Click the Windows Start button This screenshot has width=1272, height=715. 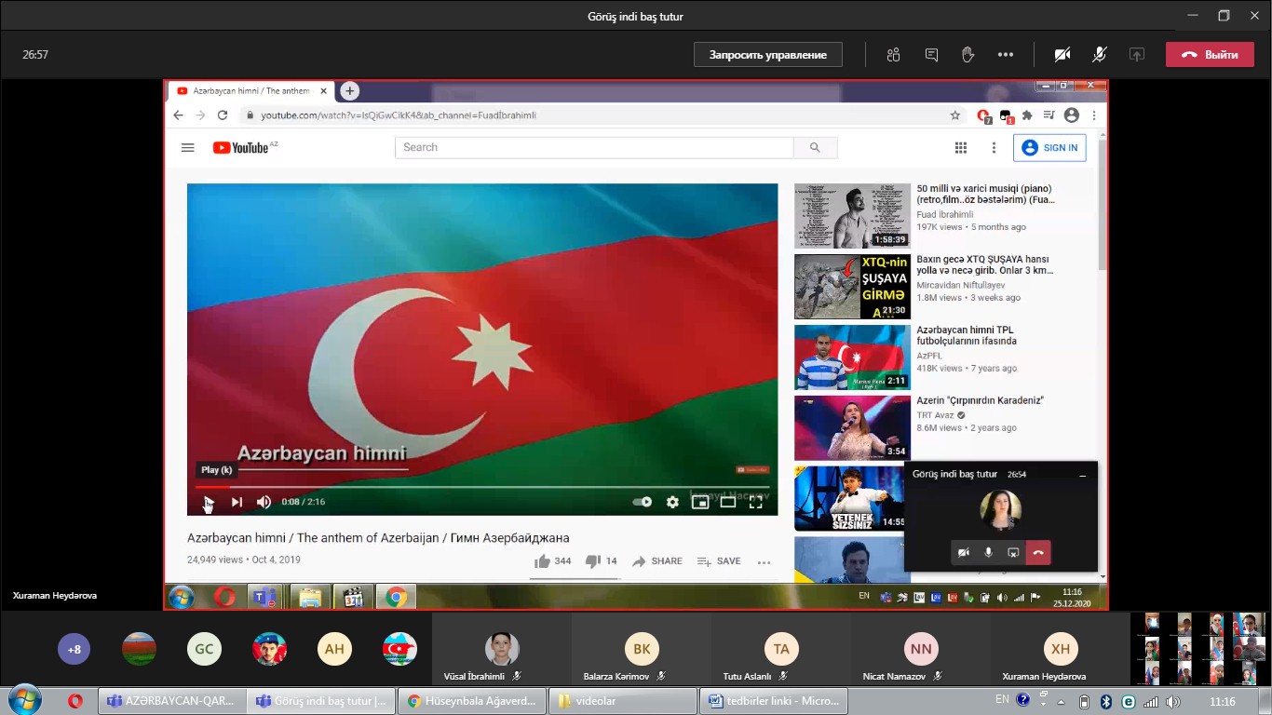(24, 700)
